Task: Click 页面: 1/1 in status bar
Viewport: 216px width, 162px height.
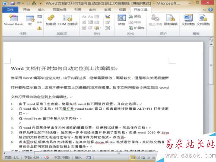Action: [x=12, y=158]
